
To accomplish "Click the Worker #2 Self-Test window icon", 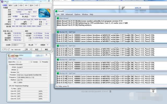I will click(58, 46).
